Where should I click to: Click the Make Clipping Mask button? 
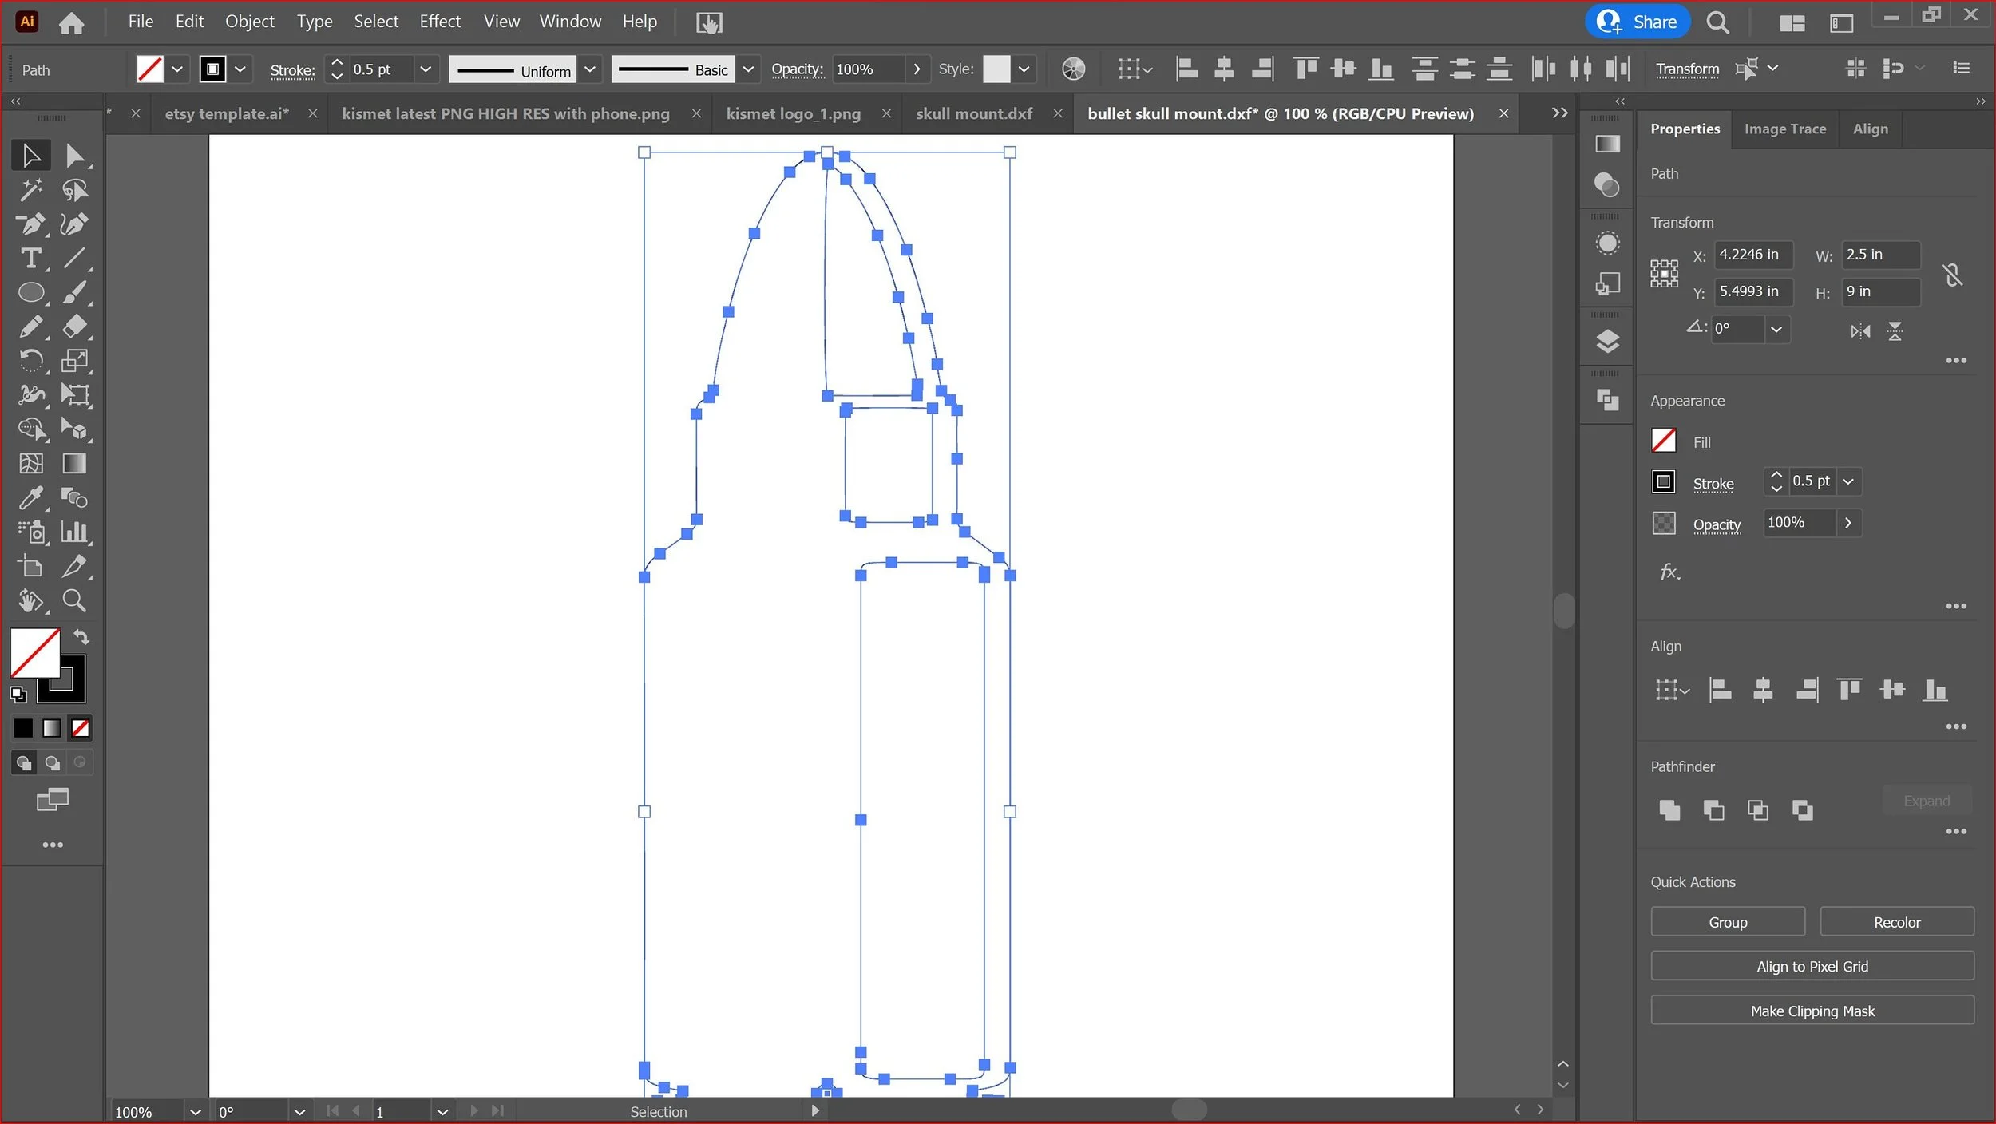click(x=1812, y=1011)
